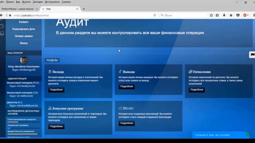Open the Журнал menu
The height and width of the screenshot is (143, 255).
coord(26,2)
